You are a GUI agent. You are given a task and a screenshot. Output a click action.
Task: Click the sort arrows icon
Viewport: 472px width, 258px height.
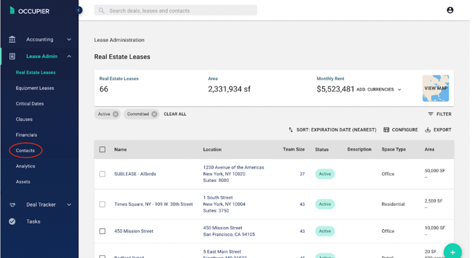290,130
